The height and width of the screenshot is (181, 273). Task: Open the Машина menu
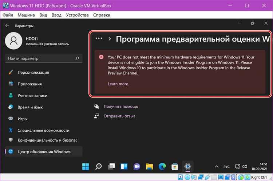(x=26, y=15)
